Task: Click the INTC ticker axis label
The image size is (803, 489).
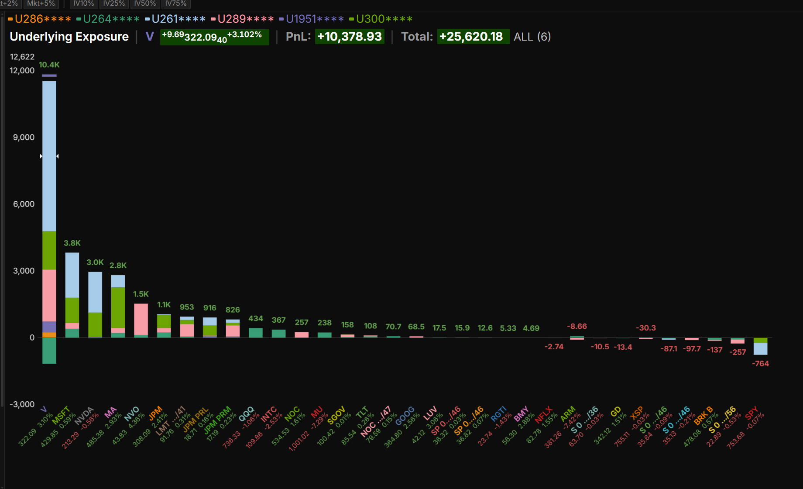Action: [269, 414]
